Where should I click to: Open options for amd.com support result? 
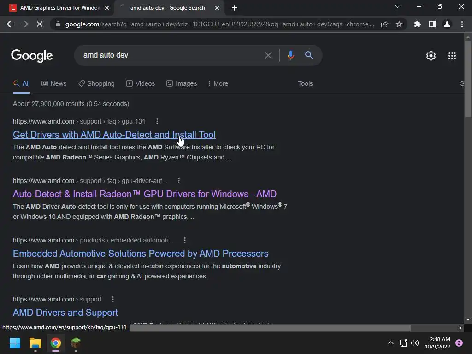point(113,299)
